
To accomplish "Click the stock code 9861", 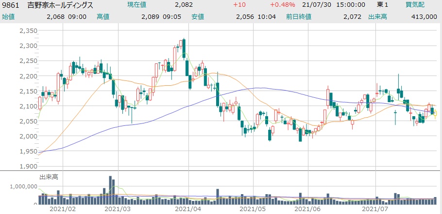I will (x=10, y=5).
